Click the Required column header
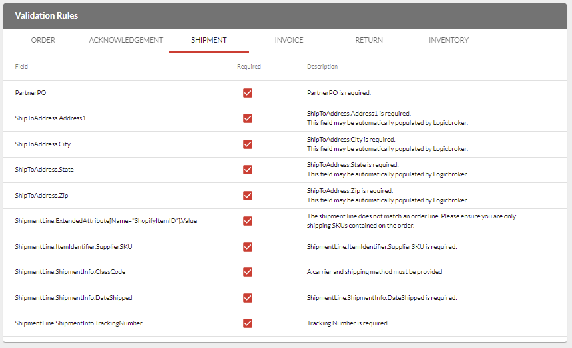This screenshot has height=348, width=572. pos(249,67)
